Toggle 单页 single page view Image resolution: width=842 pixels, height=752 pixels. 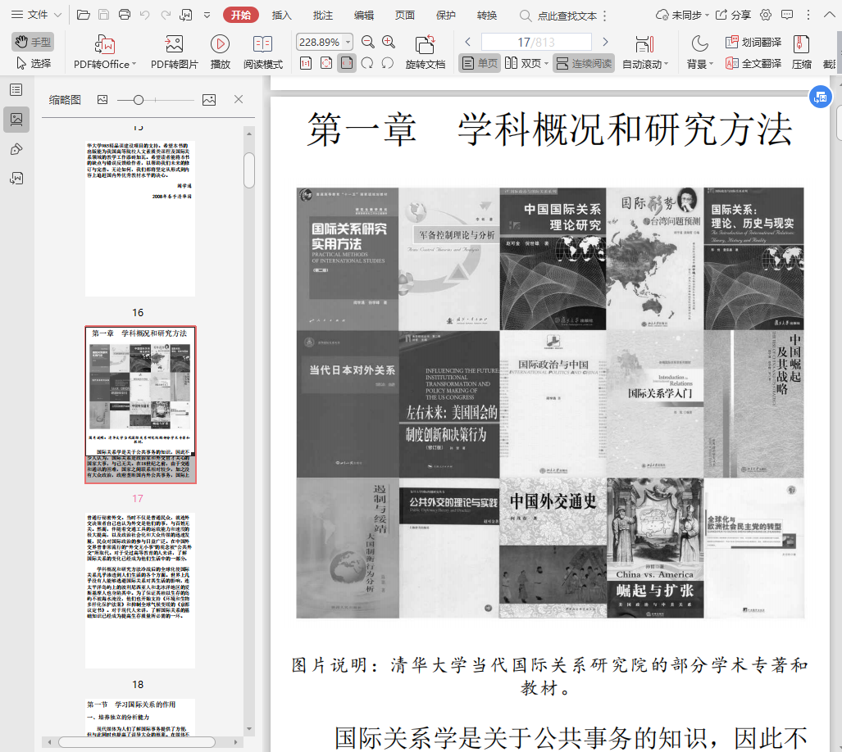(x=480, y=63)
